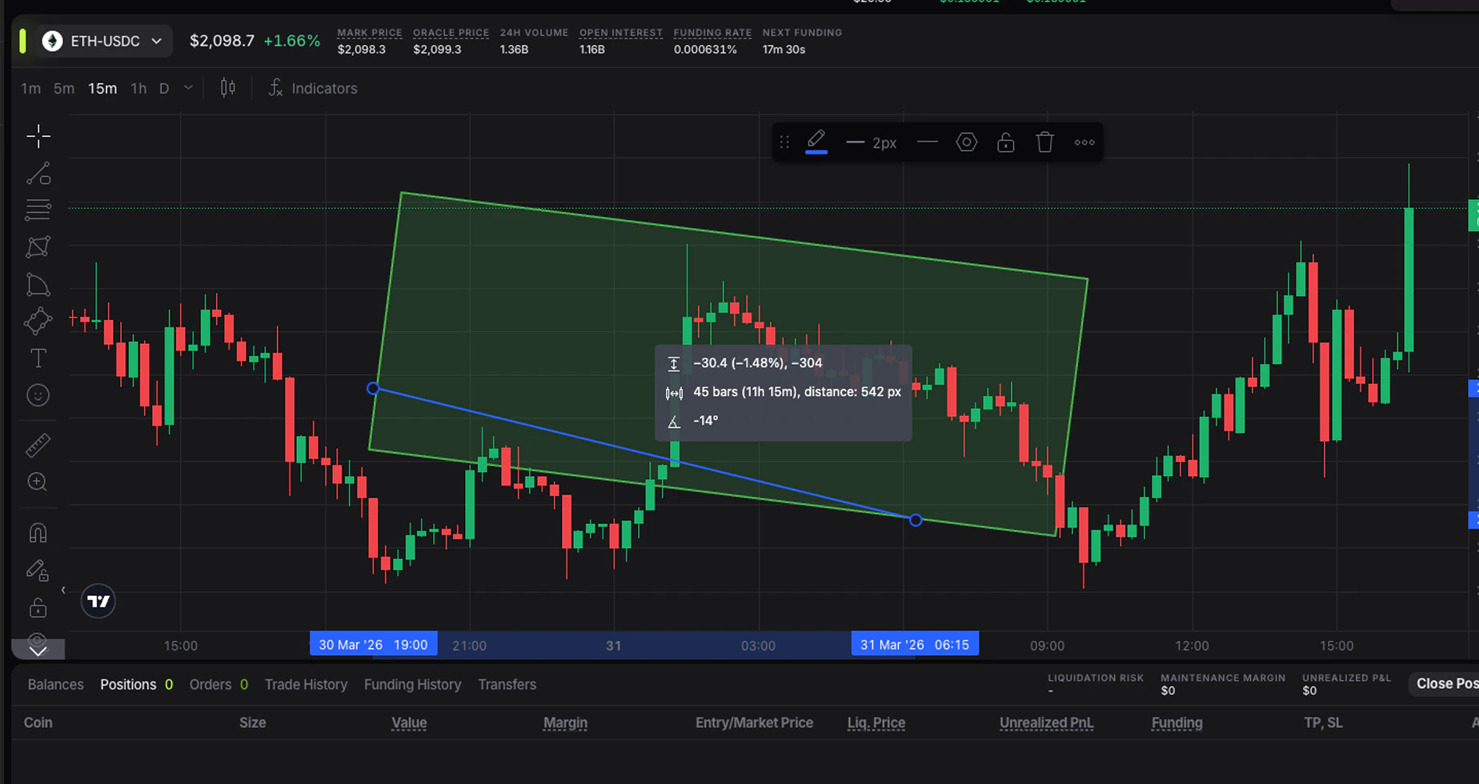
Task: Change the line color with pencil icon
Action: tap(816, 142)
